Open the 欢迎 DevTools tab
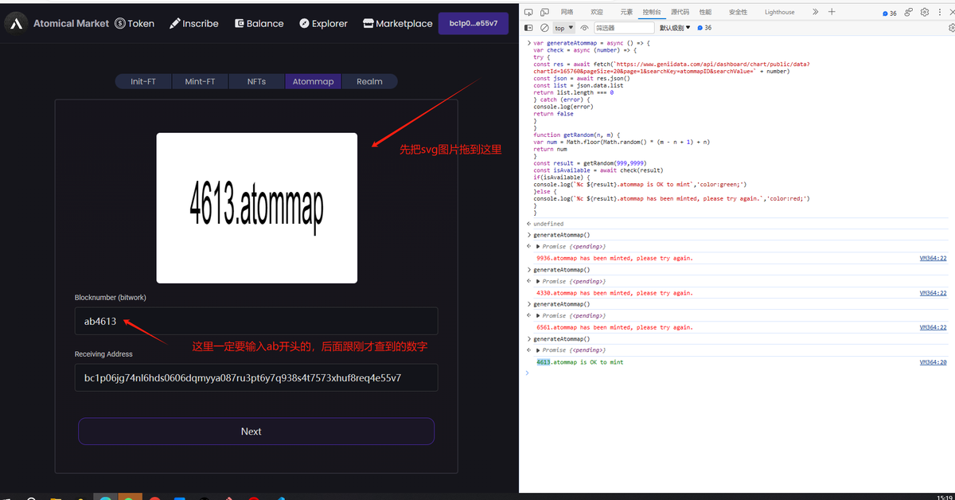The width and height of the screenshot is (955, 500). 597,12
